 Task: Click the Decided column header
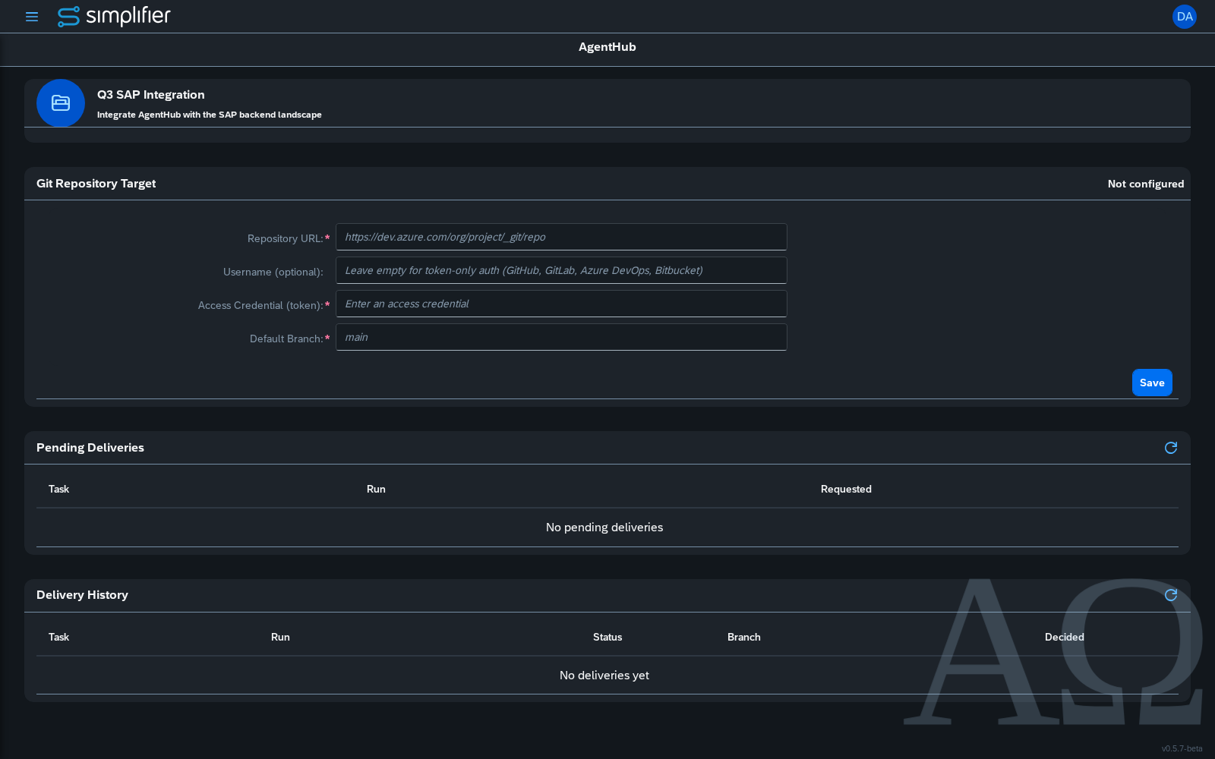click(x=1065, y=638)
